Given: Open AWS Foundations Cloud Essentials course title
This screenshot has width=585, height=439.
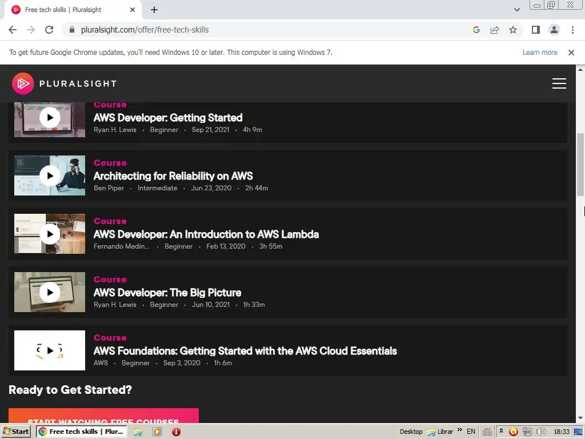Looking at the screenshot, I should click(245, 351).
